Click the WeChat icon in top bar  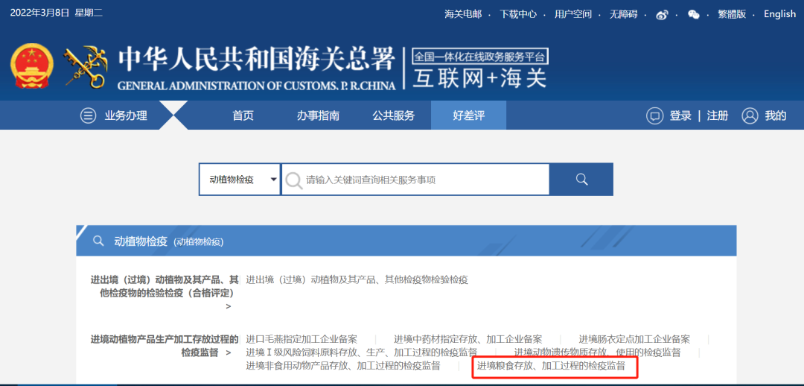[x=693, y=14]
